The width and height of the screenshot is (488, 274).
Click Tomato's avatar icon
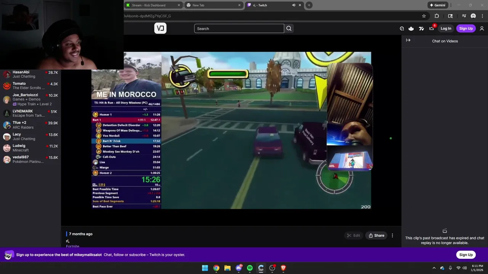pos(6,86)
